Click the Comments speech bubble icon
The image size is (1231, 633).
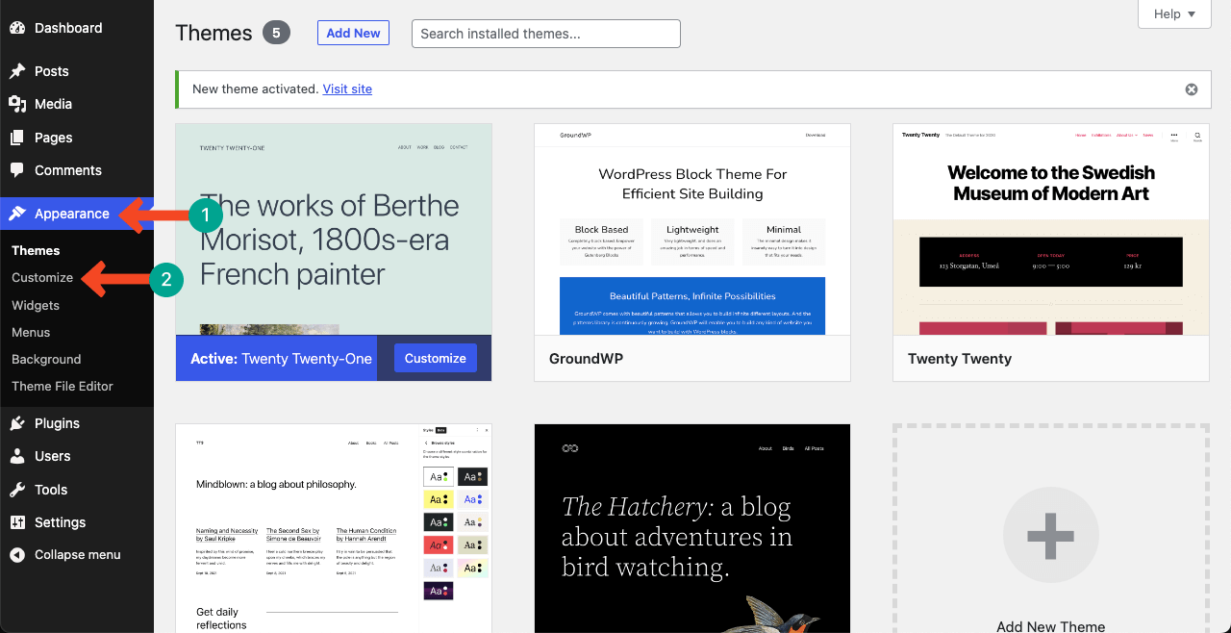tap(17, 170)
